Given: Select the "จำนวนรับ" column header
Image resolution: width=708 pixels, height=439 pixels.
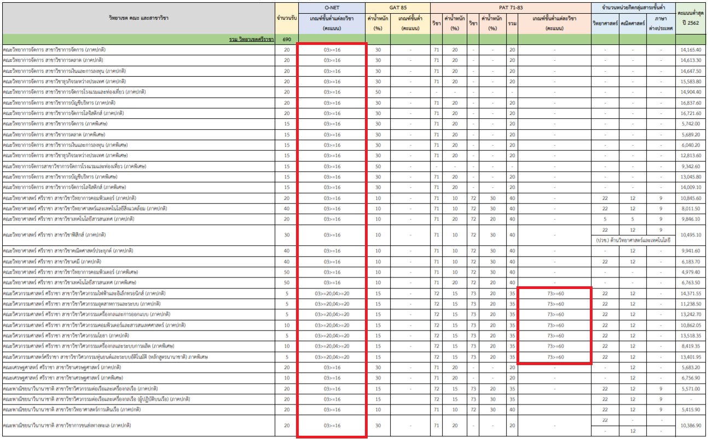Looking at the screenshot, I should tap(287, 18).
